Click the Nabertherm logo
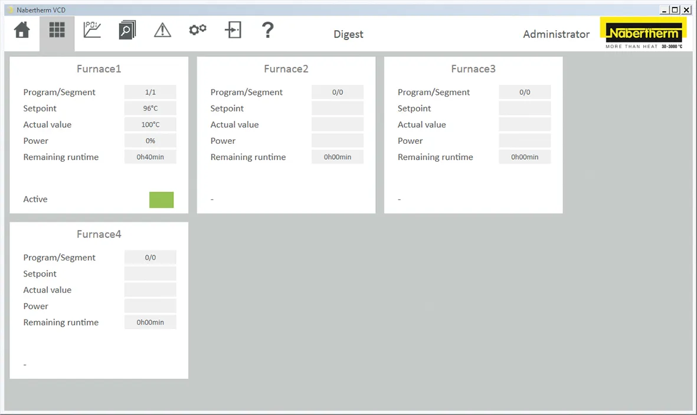 click(x=643, y=33)
